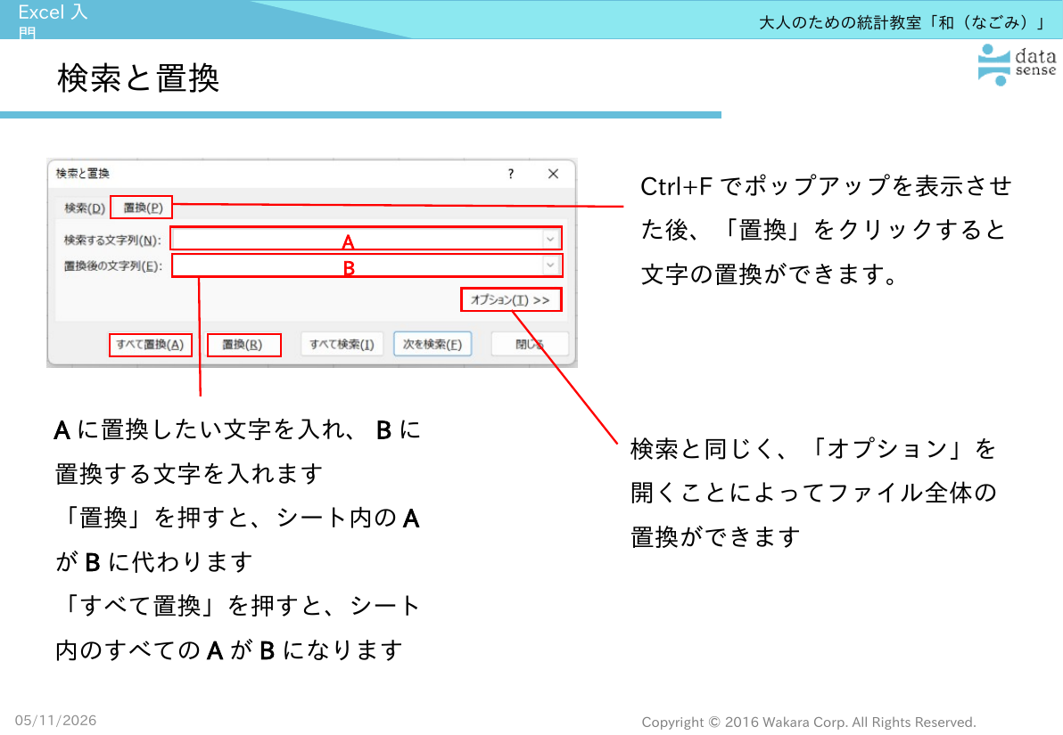Click the 検索と置換 slide title
Image resolution: width=1063 pixels, height=735 pixels.
pyautogui.click(x=138, y=78)
